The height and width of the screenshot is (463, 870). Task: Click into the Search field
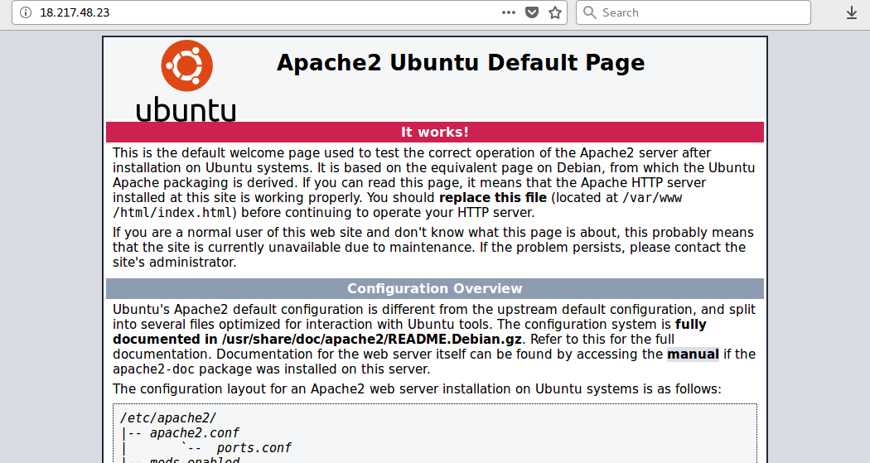click(x=694, y=12)
